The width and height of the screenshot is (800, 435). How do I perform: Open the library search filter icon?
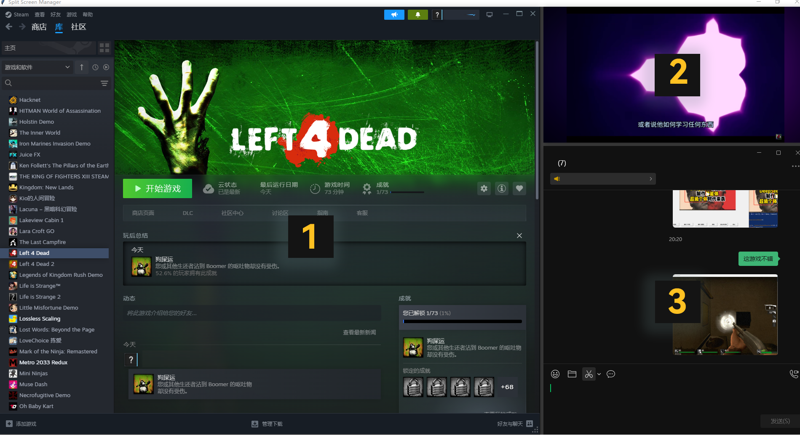[104, 83]
